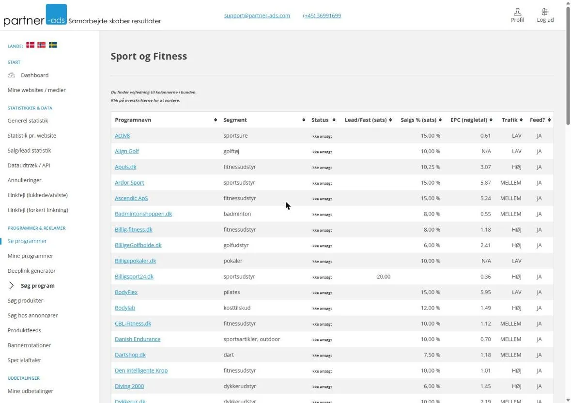Viewport: 571px width, 403px height.
Task: Sort by Programnavn column arrows
Action: point(216,120)
